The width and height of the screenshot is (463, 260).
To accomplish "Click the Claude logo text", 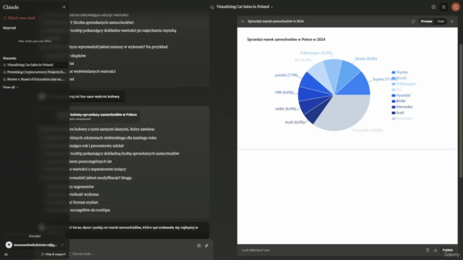I will pyautogui.click(x=11, y=7).
